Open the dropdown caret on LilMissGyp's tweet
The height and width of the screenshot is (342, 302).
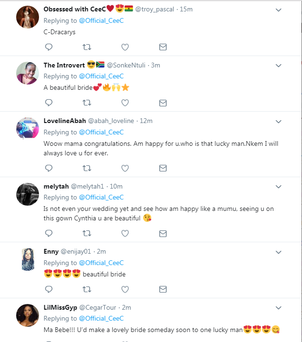coord(279,307)
